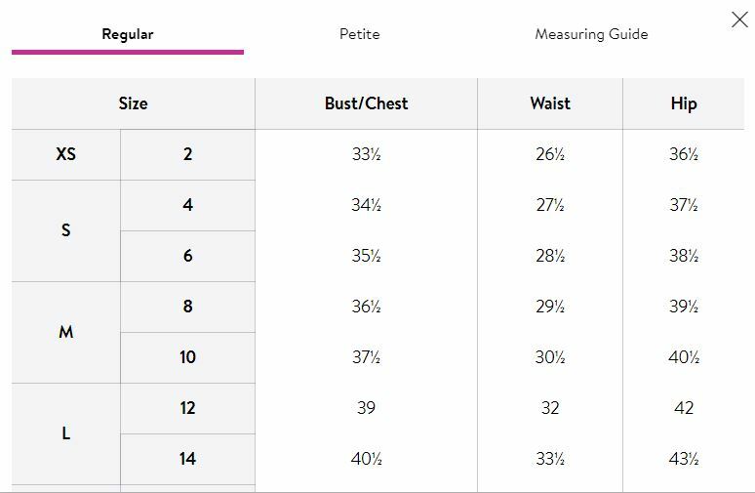
Task: Select the S size label cell
Action: [66, 230]
